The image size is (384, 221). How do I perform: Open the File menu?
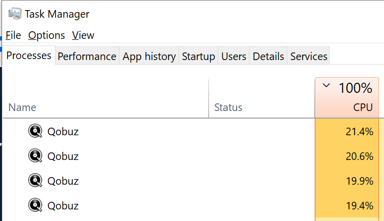tap(13, 35)
